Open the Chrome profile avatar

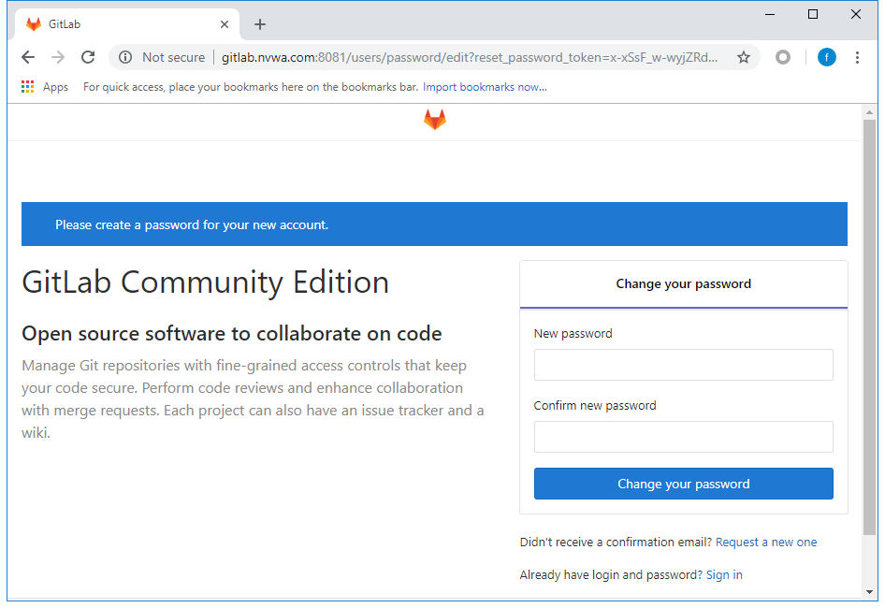[826, 57]
